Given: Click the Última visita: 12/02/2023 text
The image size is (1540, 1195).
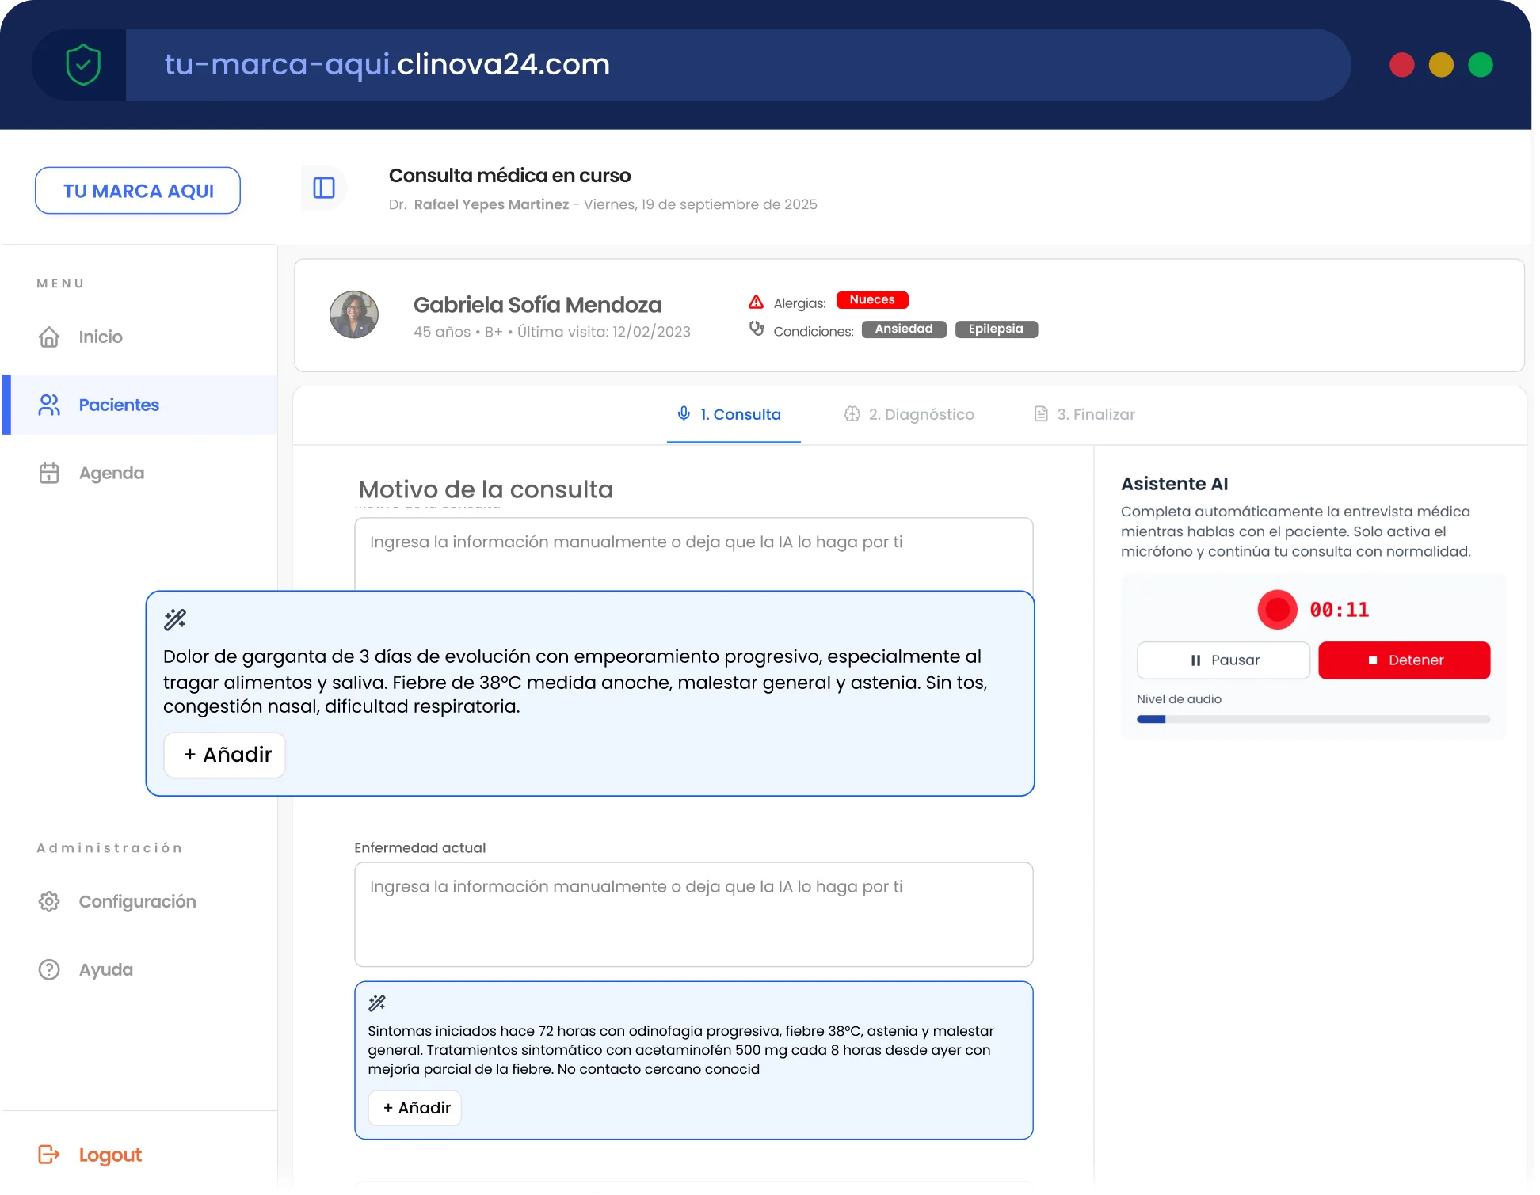Looking at the screenshot, I should coord(604,333).
